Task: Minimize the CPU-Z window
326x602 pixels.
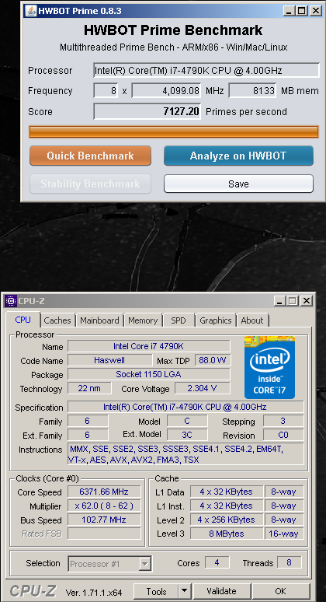Action: tap(280, 301)
